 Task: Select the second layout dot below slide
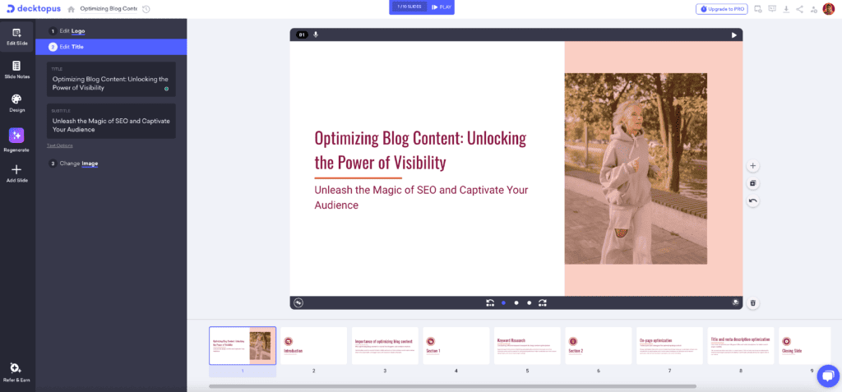coord(516,303)
